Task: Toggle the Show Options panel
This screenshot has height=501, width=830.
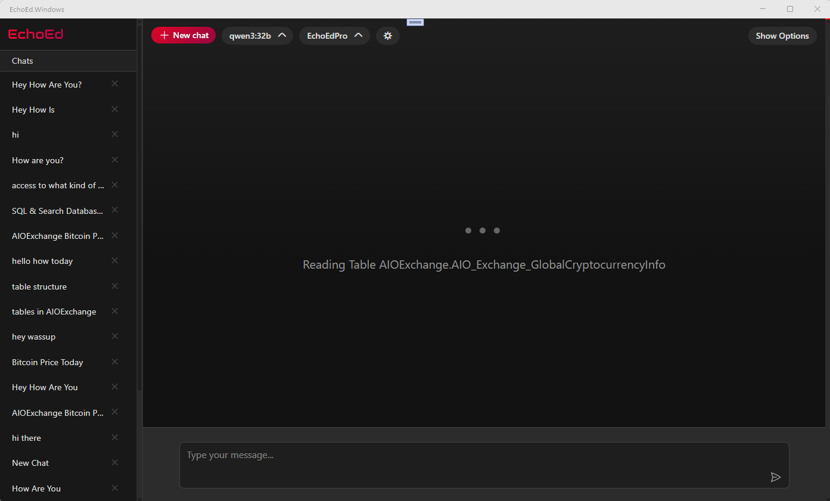Action: tap(782, 36)
